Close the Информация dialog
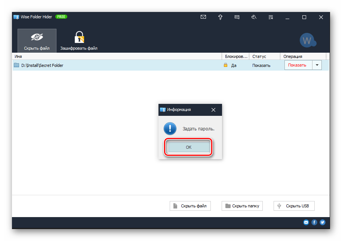Viewport: 342px width, 241px height. click(213, 110)
